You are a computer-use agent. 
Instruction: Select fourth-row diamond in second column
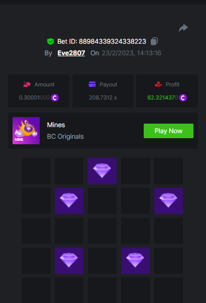[x=69, y=261]
